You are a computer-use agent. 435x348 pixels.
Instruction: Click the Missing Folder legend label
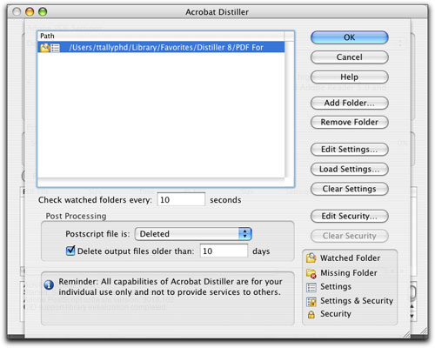349,273
